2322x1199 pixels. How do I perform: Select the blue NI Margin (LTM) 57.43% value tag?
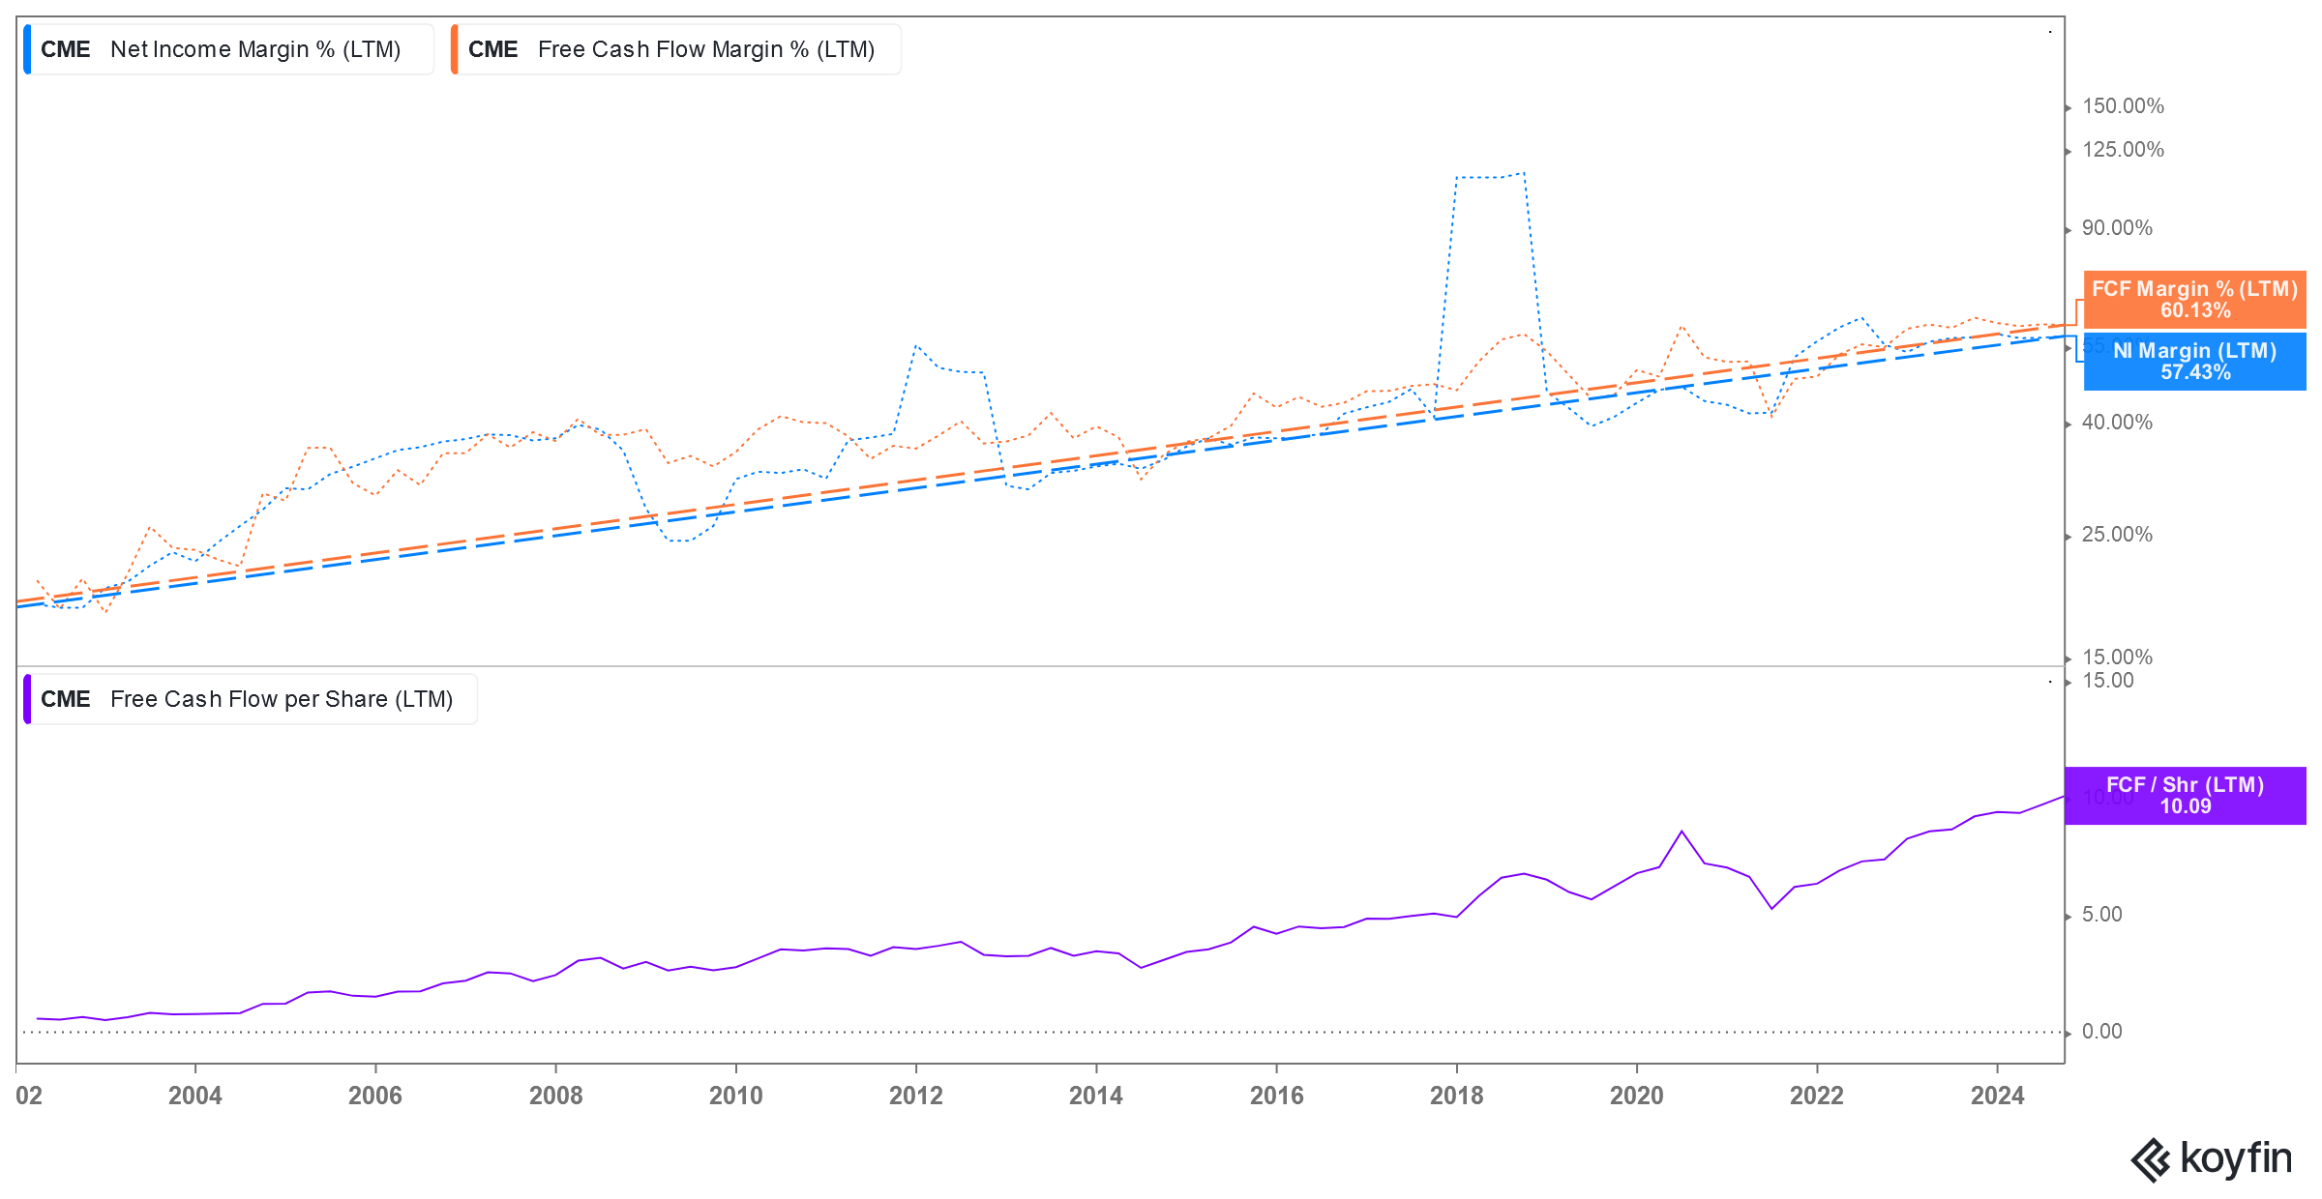point(2194,362)
